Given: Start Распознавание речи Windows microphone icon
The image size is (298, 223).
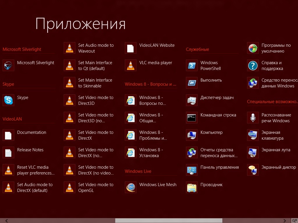Looking at the screenshot, I should click(x=253, y=118).
